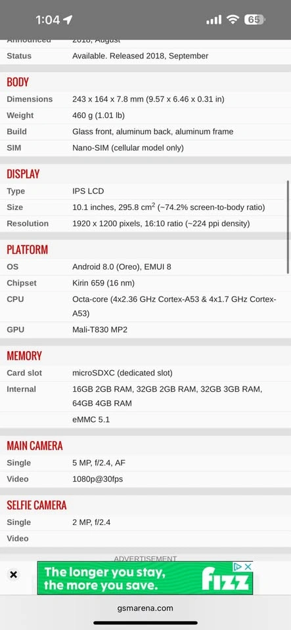Select the BODY section heading
The height and width of the screenshot is (630, 291).
pyautogui.click(x=18, y=82)
